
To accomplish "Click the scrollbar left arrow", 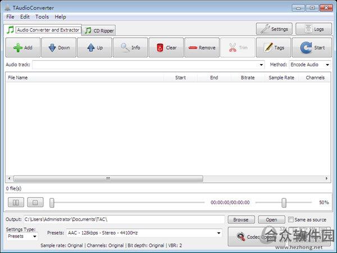I will pyautogui.click(x=9, y=178).
